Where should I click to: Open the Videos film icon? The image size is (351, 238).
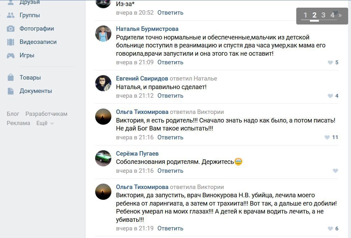click(x=11, y=42)
